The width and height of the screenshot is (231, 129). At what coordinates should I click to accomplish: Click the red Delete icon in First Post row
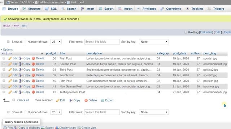coord(34,58)
